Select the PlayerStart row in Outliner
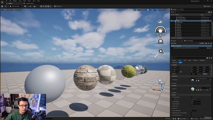This screenshot has height=120, width=213. pos(180,22)
